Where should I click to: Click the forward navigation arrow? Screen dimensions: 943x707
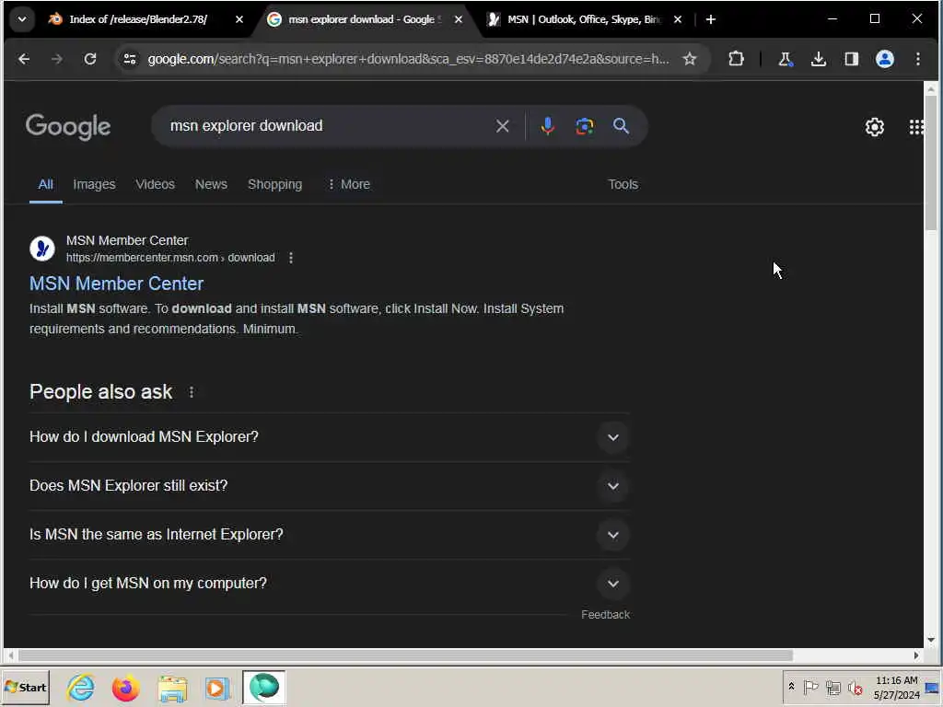point(57,59)
